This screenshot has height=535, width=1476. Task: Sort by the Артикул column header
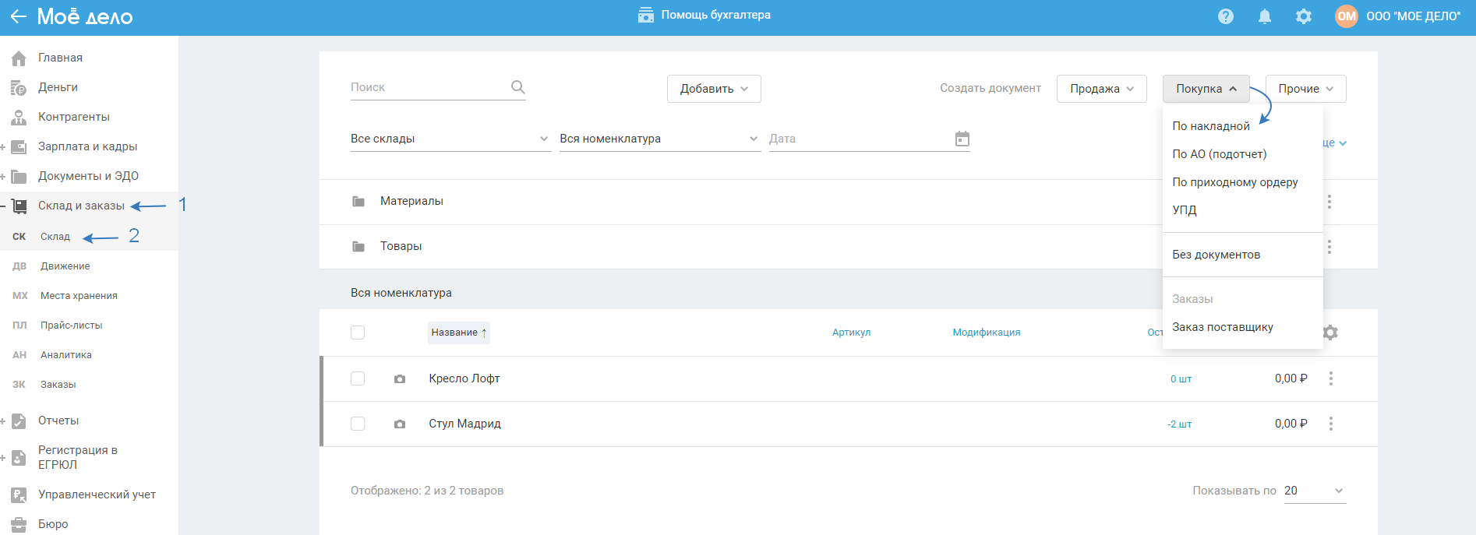pos(851,333)
